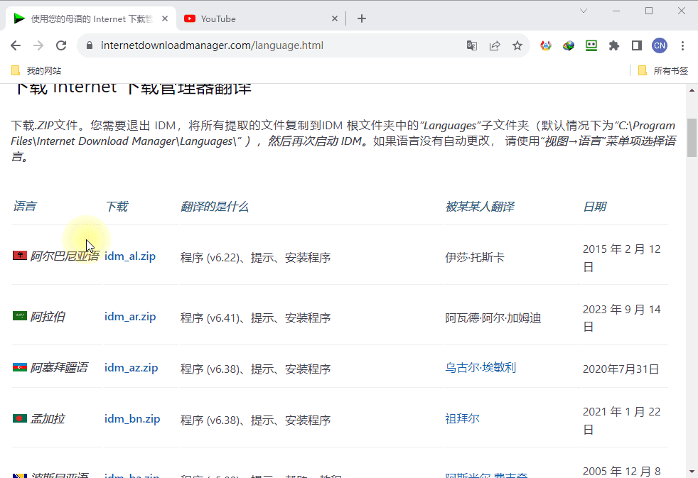Image resolution: width=698 pixels, height=478 pixels.
Task: Download idm_al.zip Albanian translation
Action: tap(130, 256)
